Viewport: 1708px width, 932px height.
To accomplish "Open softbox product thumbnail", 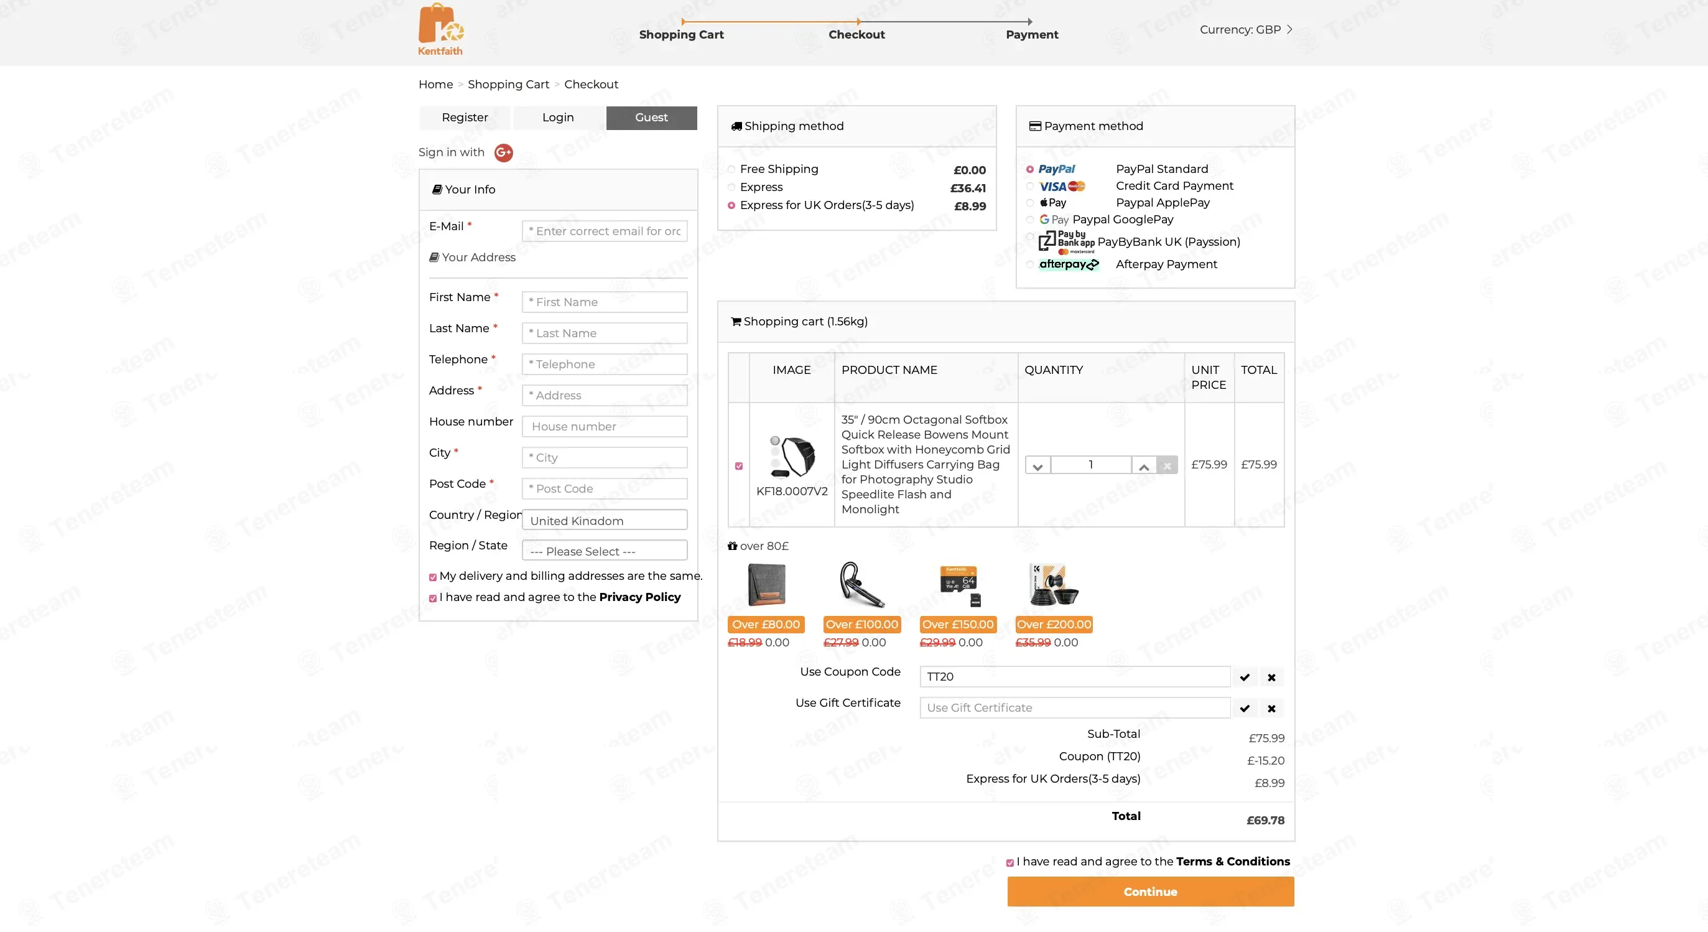I will pos(792,457).
